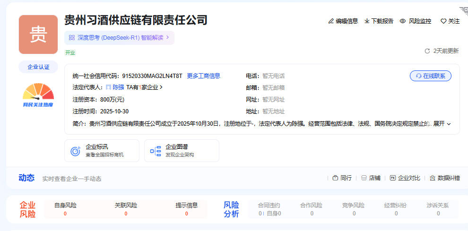Select 自身风险 risk item

point(65,209)
